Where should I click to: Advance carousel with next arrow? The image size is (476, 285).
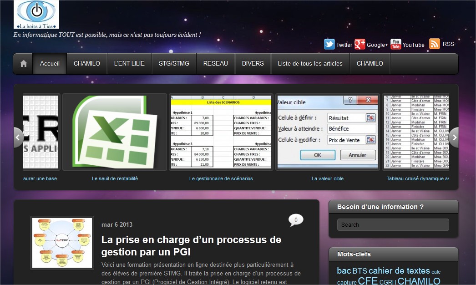pyautogui.click(x=454, y=137)
